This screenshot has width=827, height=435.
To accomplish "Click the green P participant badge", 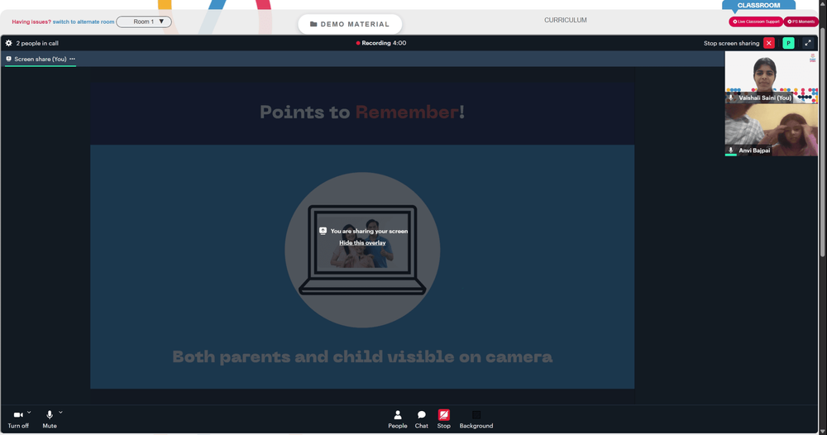I will (x=788, y=43).
